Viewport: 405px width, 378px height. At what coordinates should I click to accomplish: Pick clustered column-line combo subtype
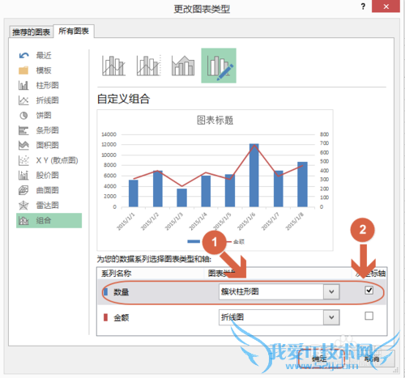coord(113,66)
